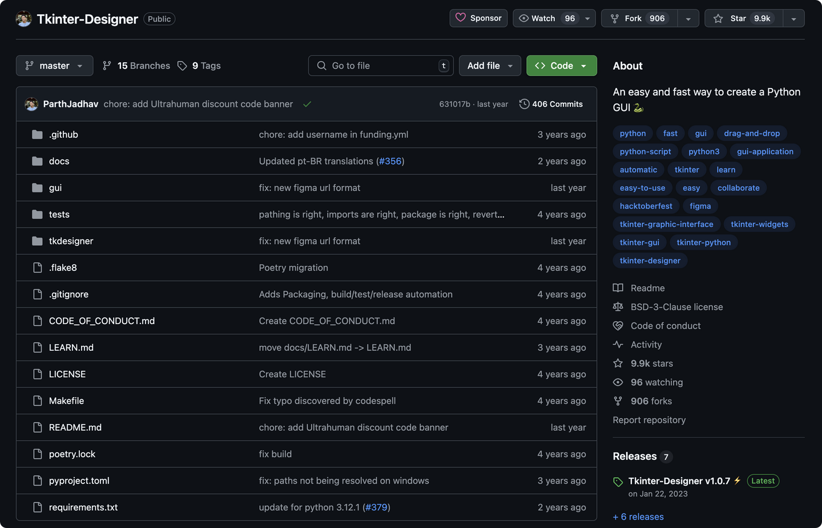Open the .github folder
The width and height of the screenshot is (822, 528).
63,134
